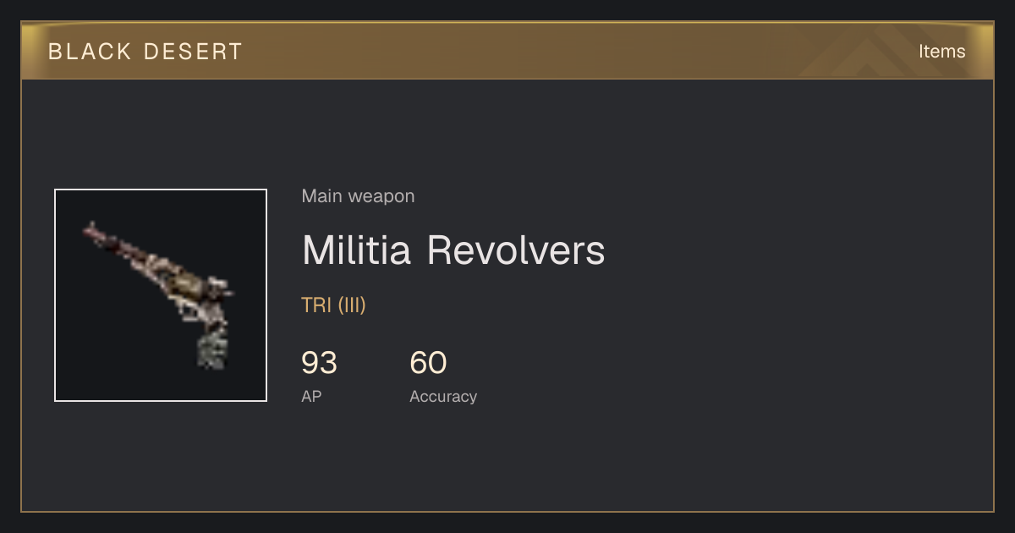The height and width of the screenshot is (533, 1015).
Task: Click the Accuracy stat label
Action: (443, 396)
